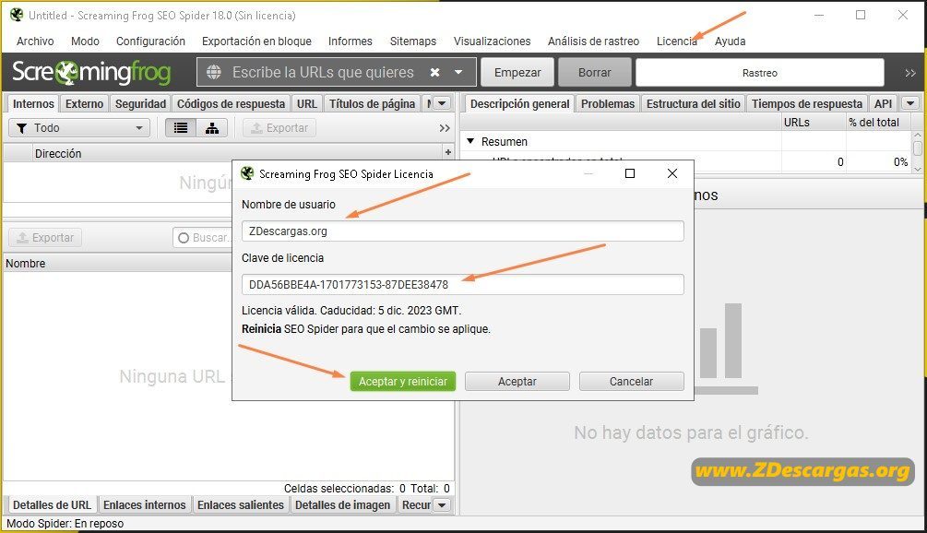Screen dimensions: 927x533
Task: Switch to Códigos de respuesta tab
Action: click(x=231, y=104)
